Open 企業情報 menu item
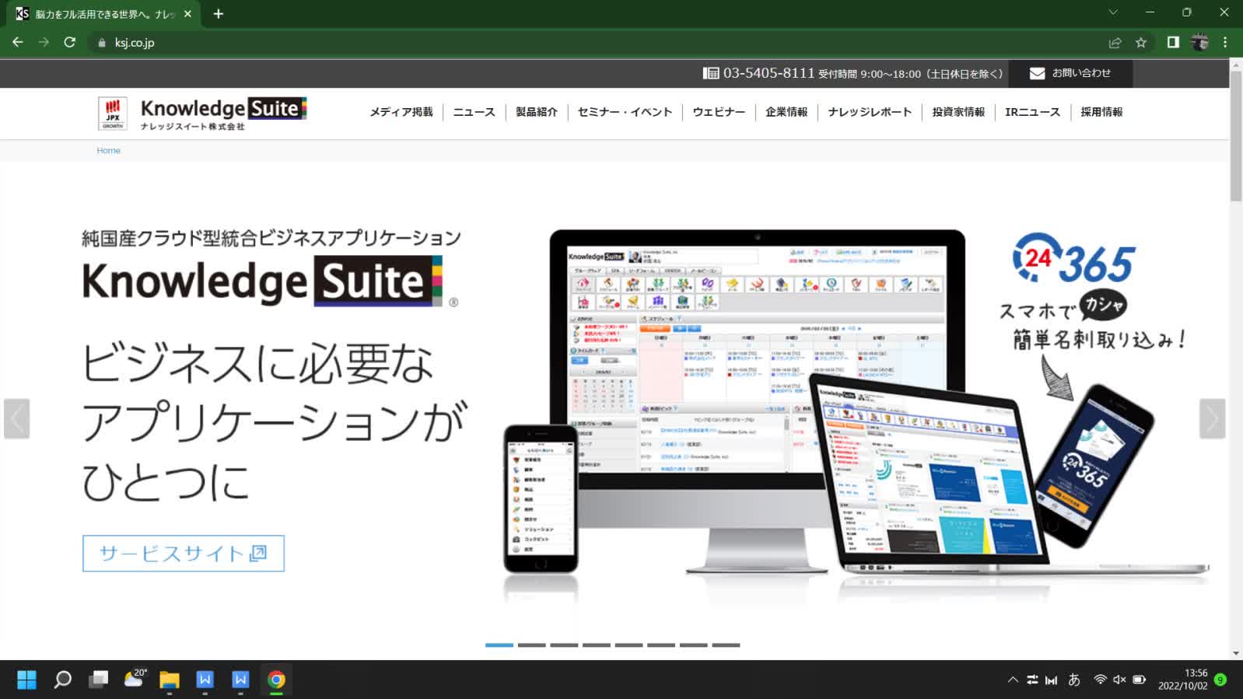 [786, 112]
